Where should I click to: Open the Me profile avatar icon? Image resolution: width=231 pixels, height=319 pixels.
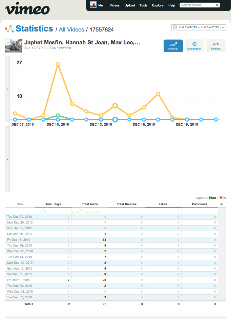point(93,5)
